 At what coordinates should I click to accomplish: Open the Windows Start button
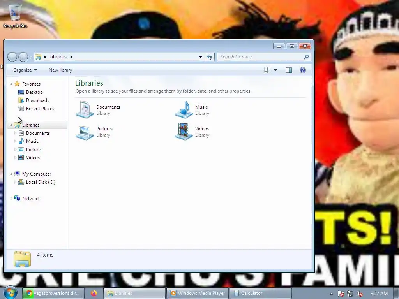point(10,293)
